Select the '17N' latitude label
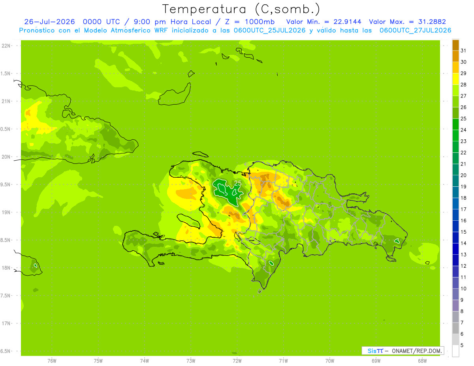This screenshot has height=366, width=474. (x=6, y=323)
